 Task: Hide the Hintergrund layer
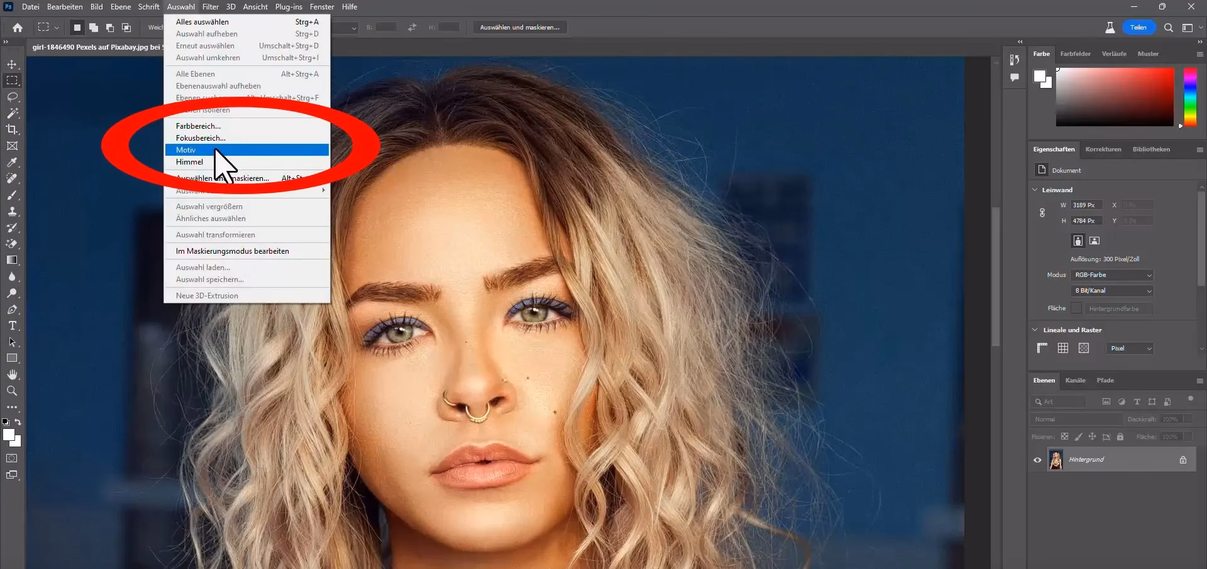click(x=1037, y=459)
